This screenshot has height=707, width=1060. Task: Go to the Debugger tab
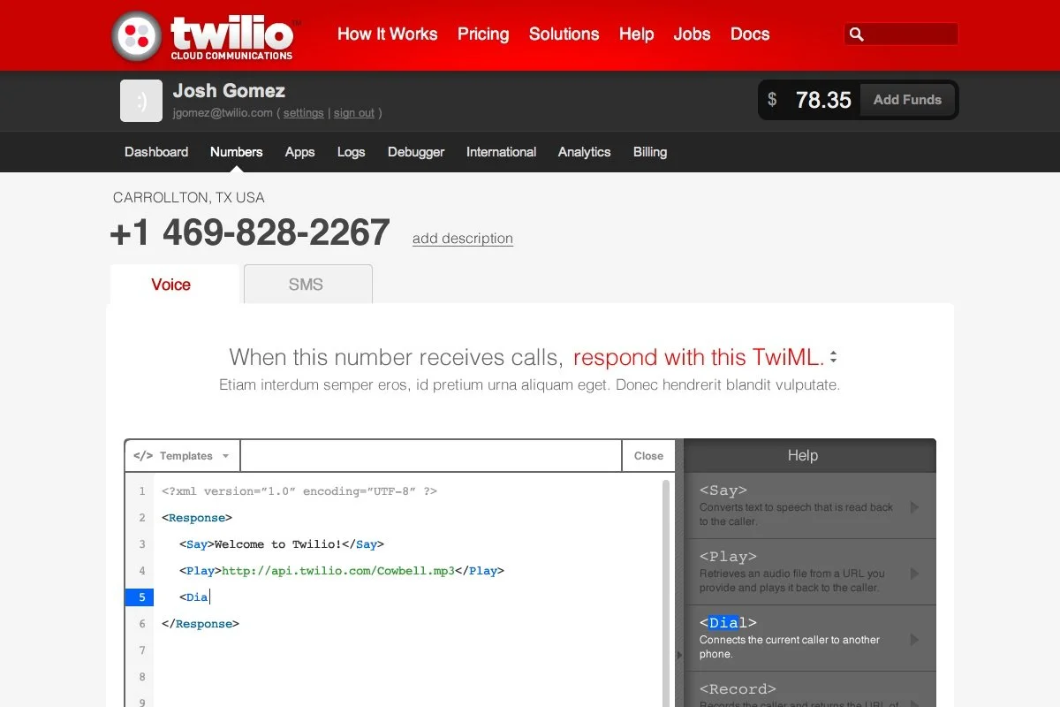click(416, 152)
